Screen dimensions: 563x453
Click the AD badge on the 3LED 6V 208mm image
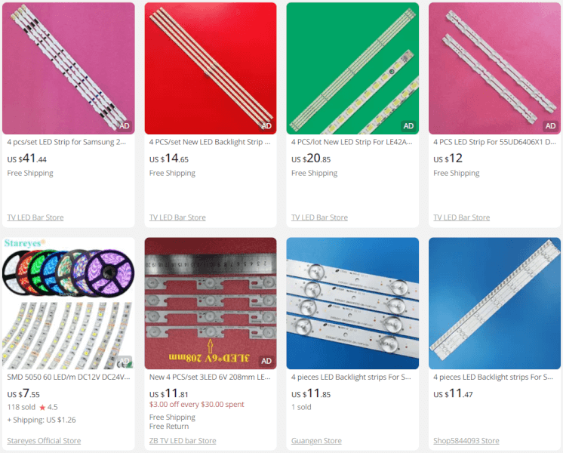tap(266, 361)
